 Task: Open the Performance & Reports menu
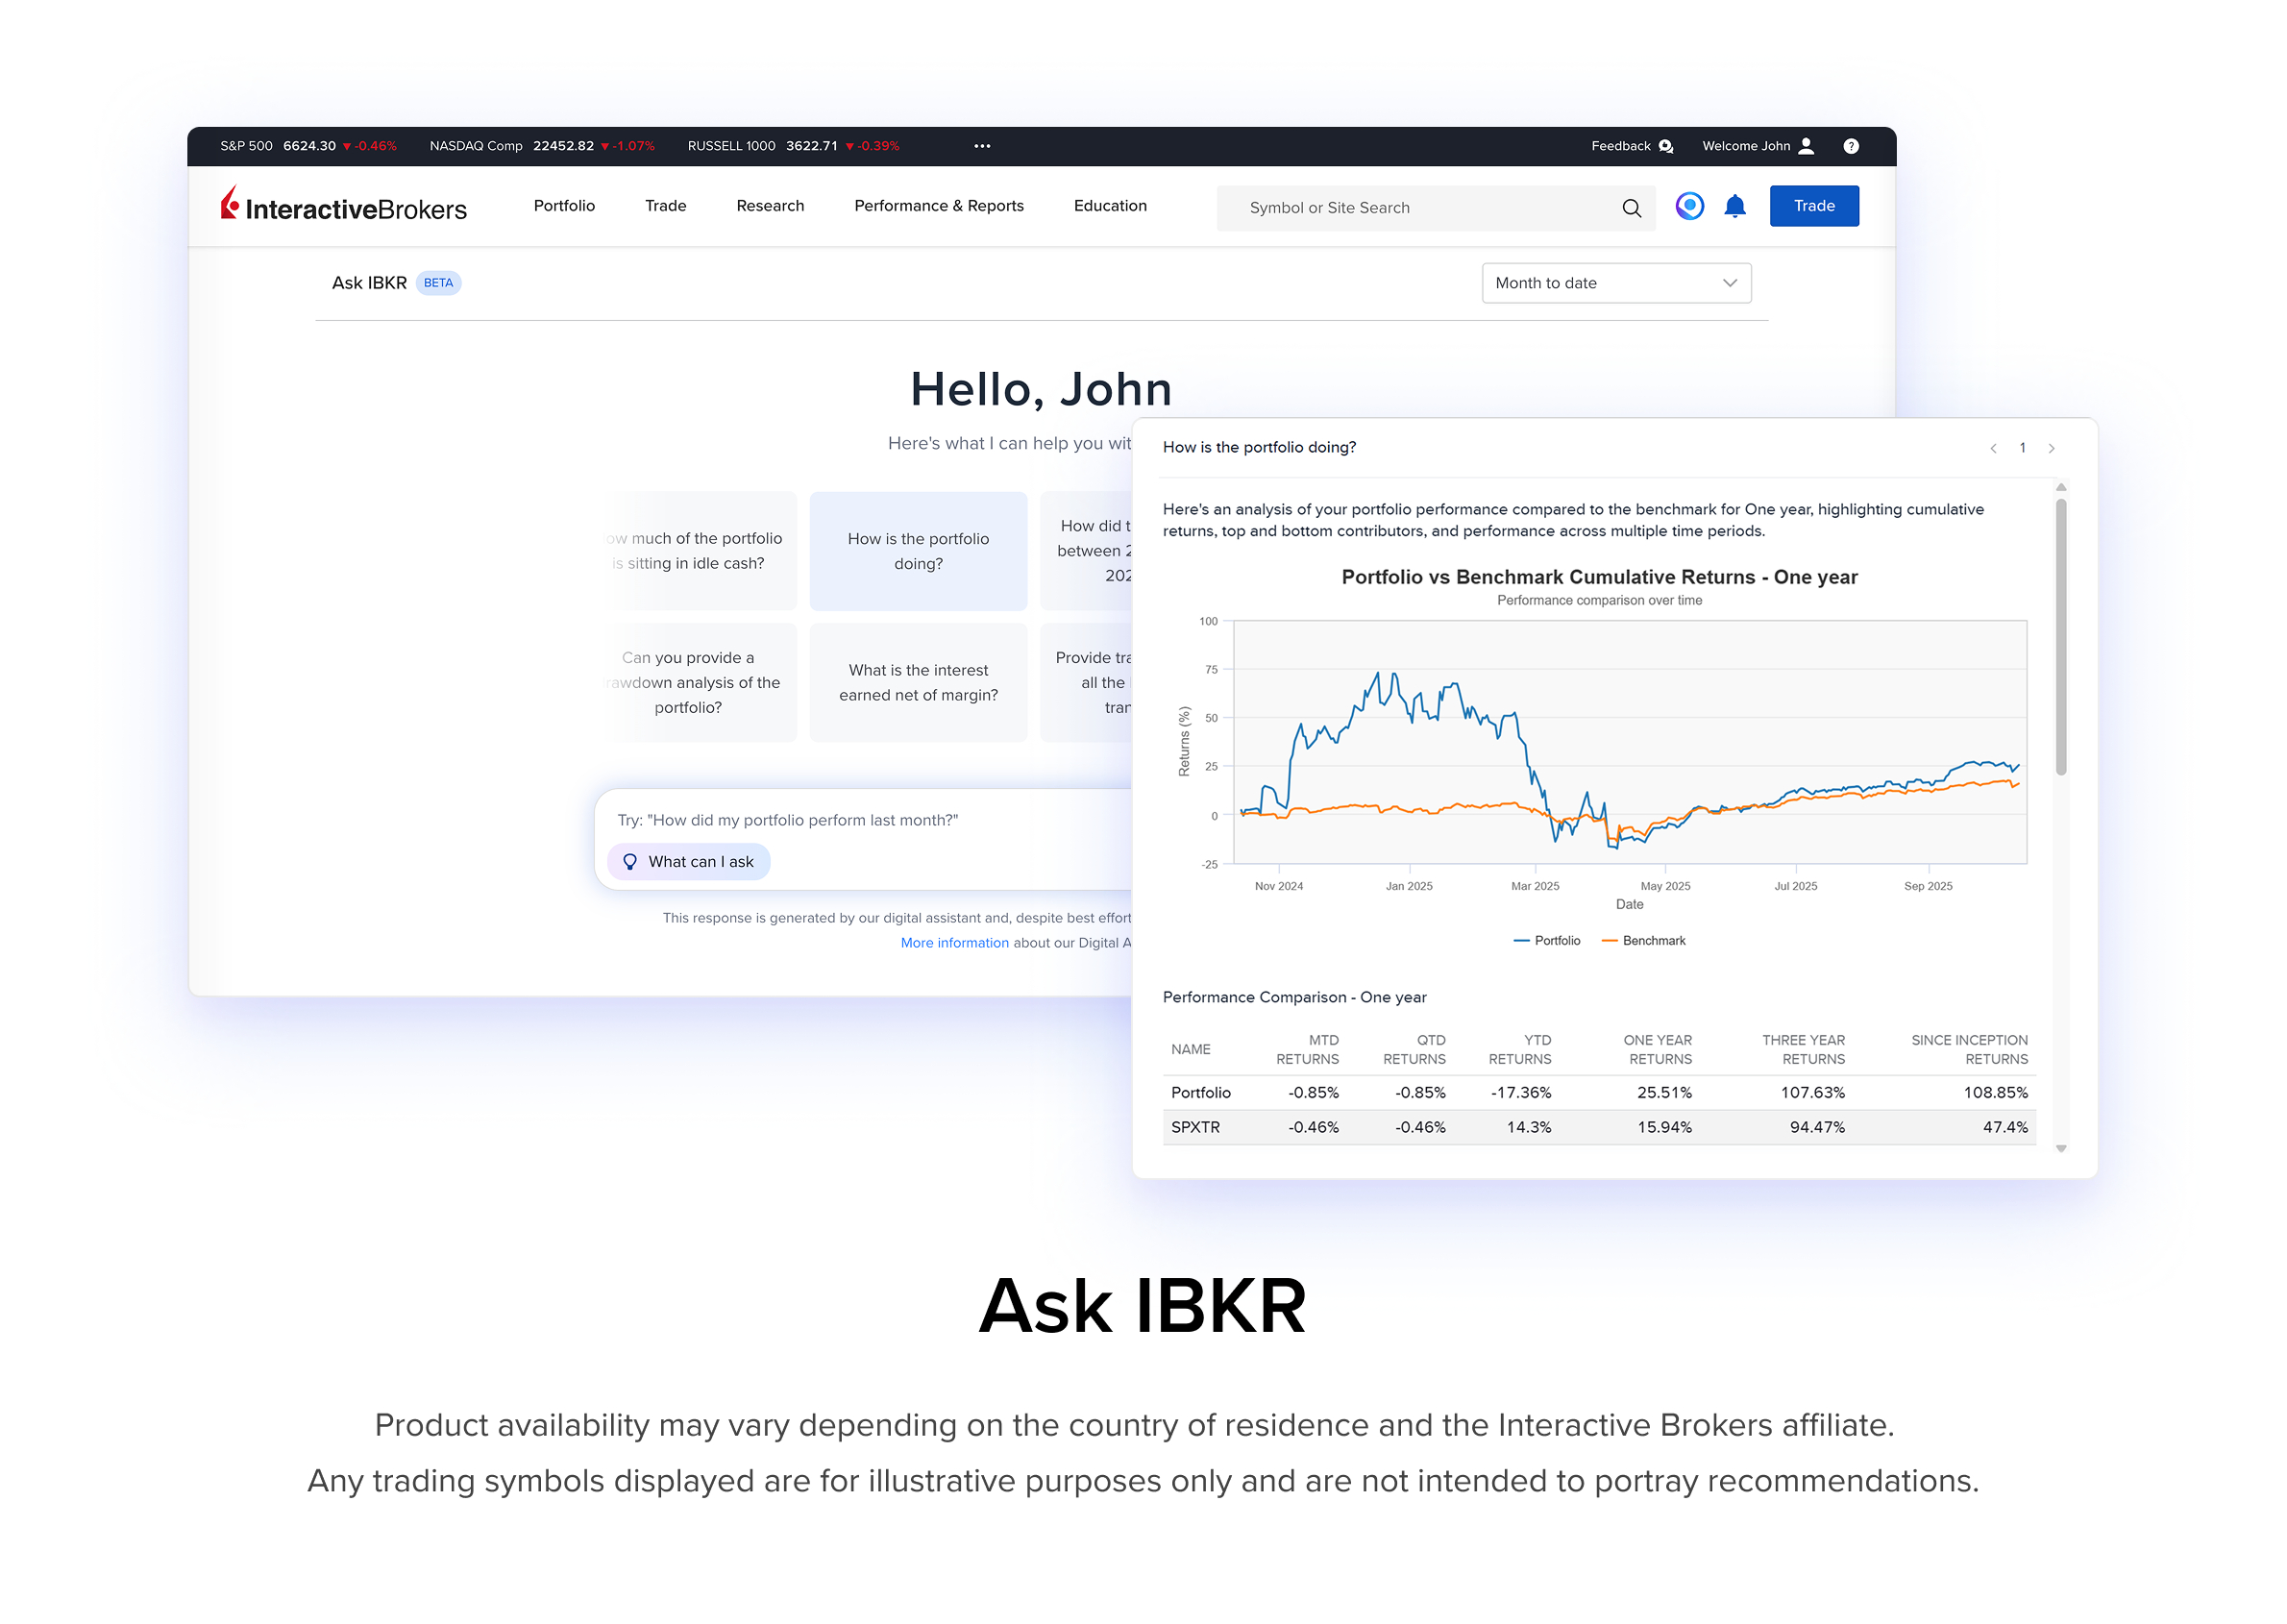(x=938, y=206)
